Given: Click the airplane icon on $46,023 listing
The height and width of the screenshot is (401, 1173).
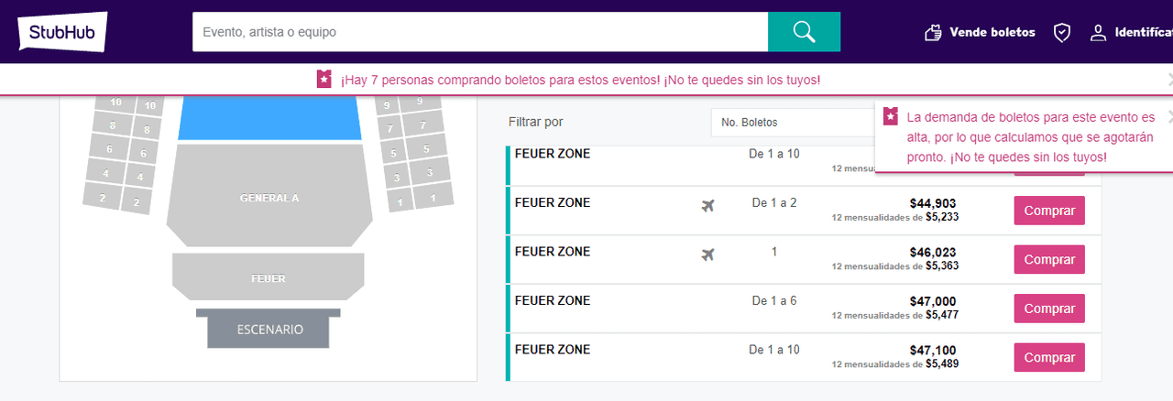Looking at the screenshot, I should pos(707,255).
